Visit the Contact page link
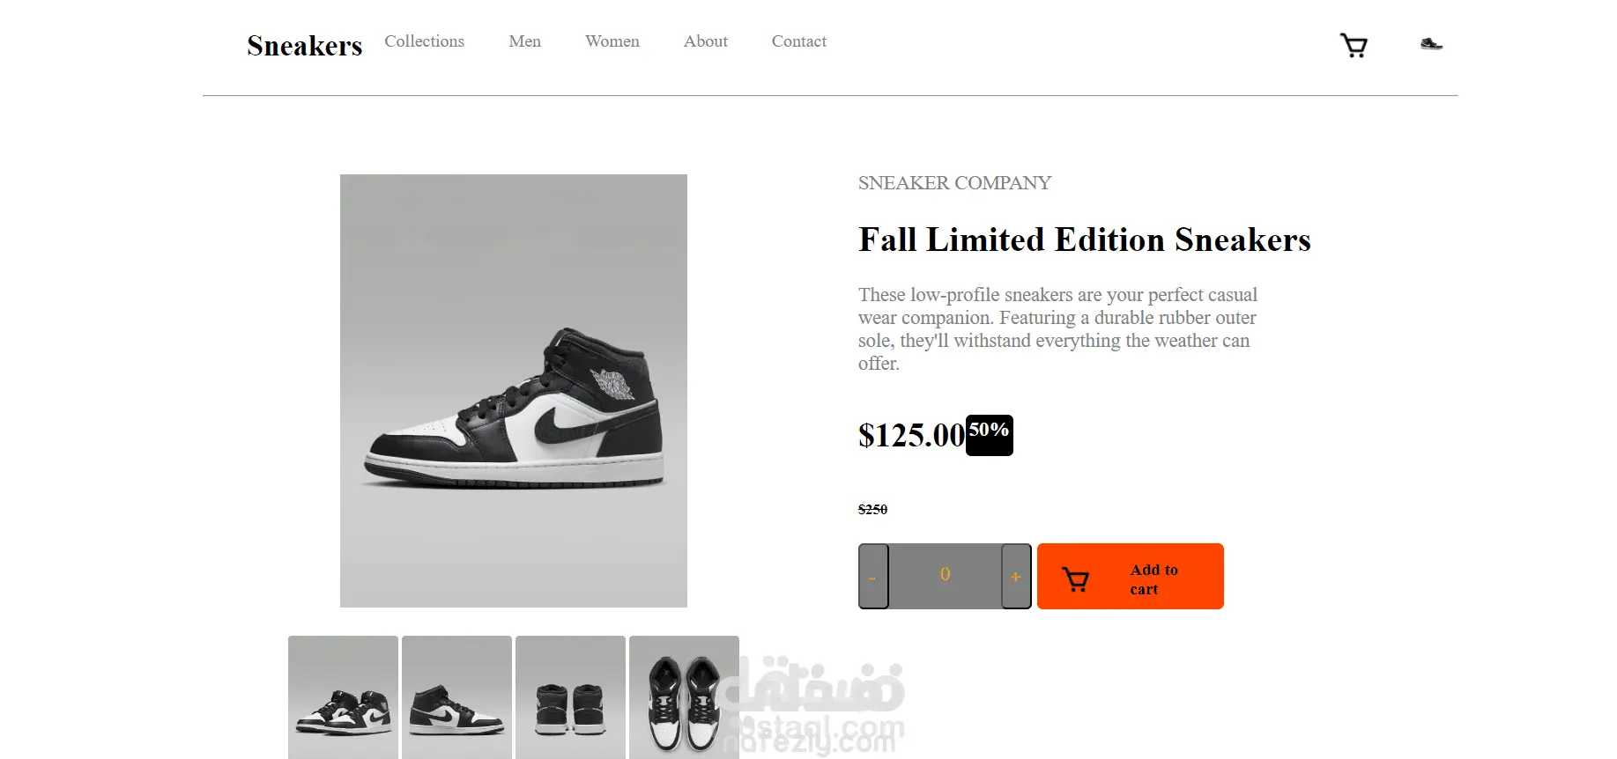This screenshot has height=759, width=1617. pyautogui.click(x=798, y=41)
